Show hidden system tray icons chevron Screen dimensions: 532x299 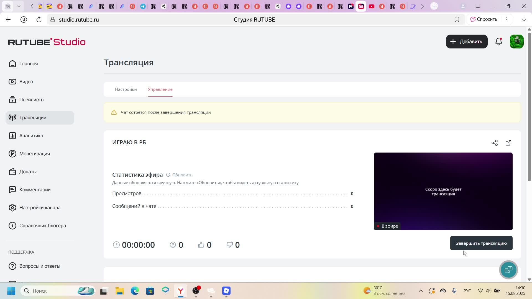coord(421,291)
